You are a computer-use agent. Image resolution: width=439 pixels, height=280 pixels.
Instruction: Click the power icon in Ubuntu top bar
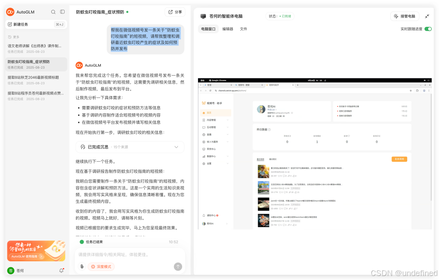pos(428,80)
